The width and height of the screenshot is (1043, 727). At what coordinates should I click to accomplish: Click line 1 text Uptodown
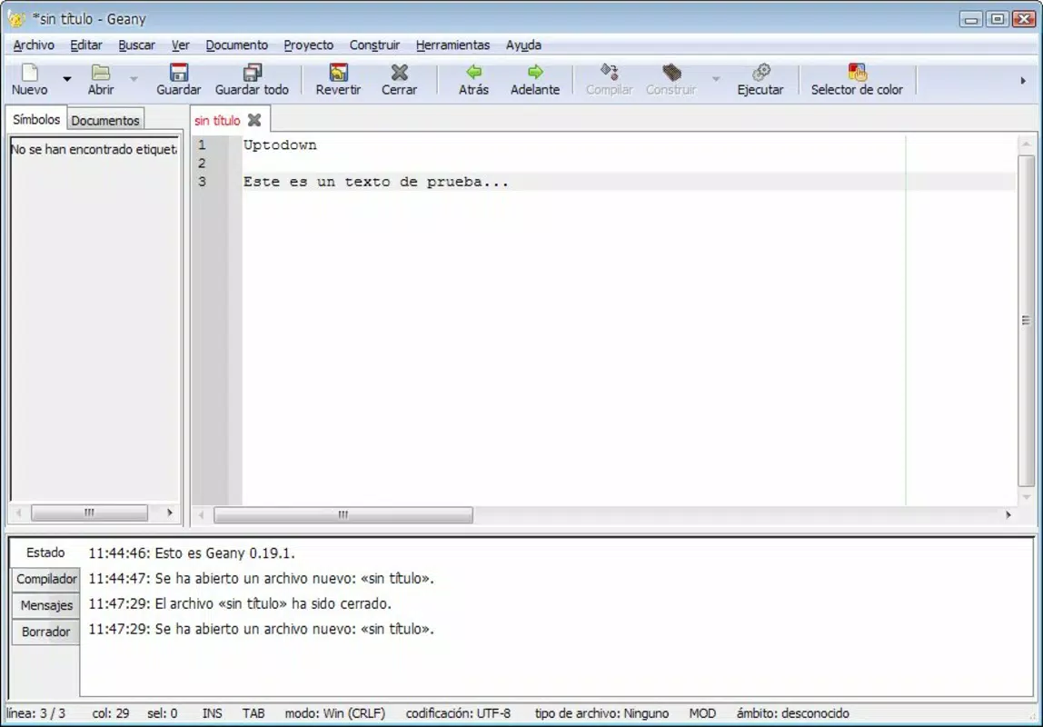point(280,145)
